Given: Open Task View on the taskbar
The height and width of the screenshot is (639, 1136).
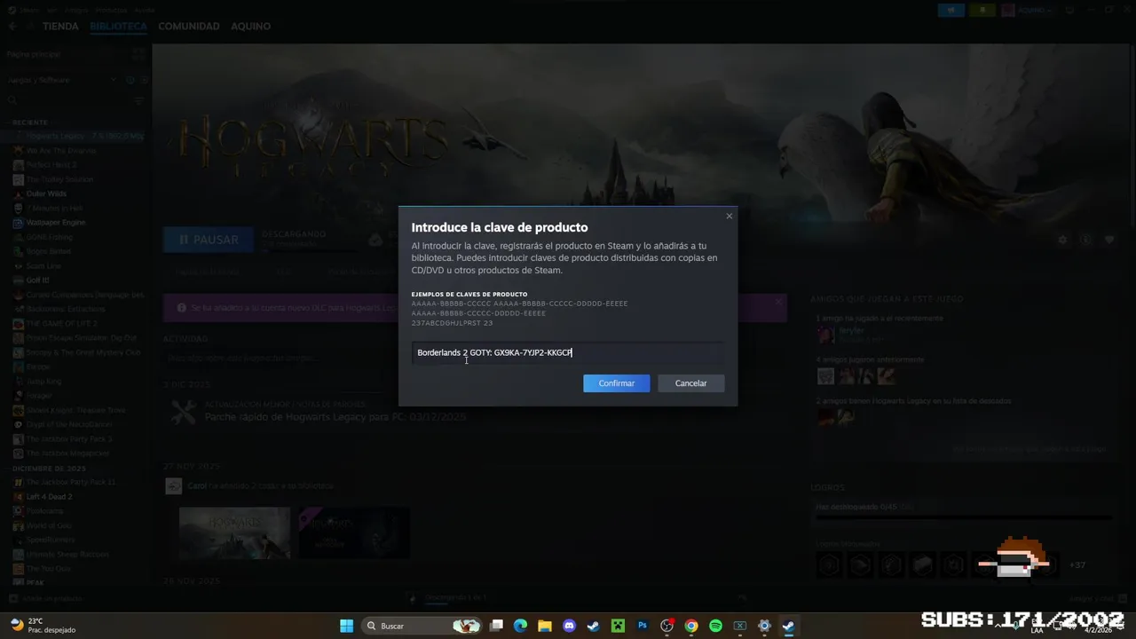Looking at the screenshot, I should 496,626.
